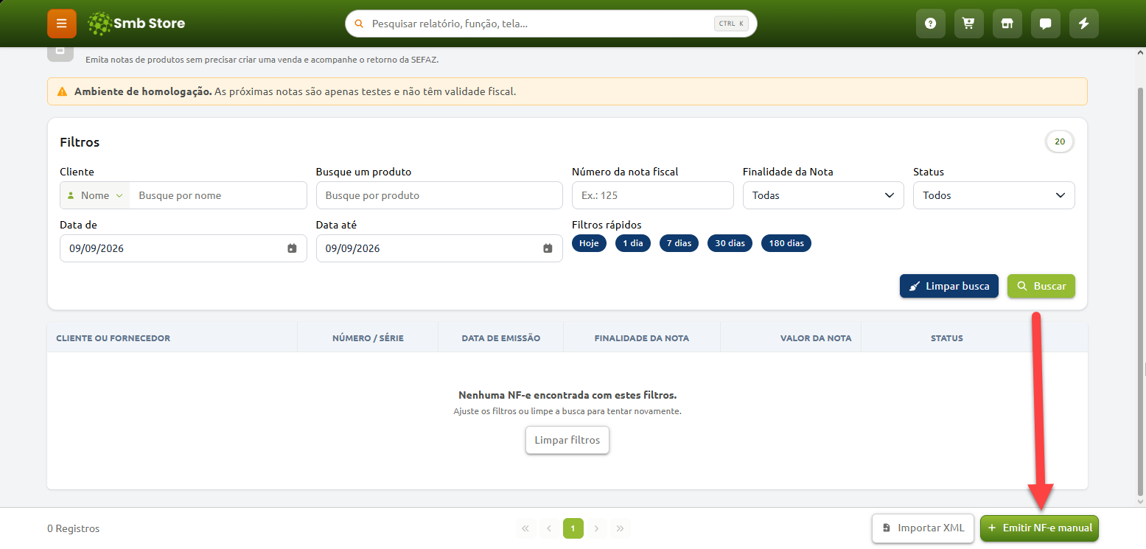
Task: Apply the 180 dias quick filter
Action: tap(786, 243)
